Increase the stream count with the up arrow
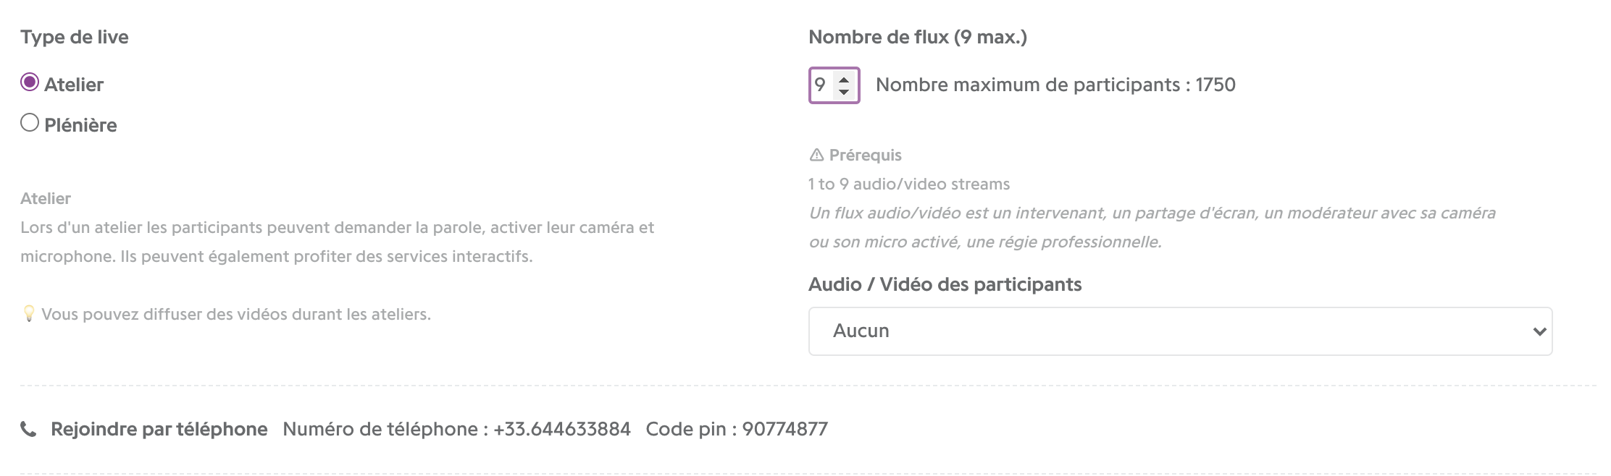 (843, 79)
